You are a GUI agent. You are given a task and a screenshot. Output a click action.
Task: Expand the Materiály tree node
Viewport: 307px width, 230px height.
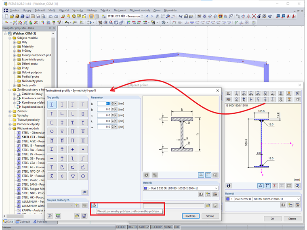14,46
